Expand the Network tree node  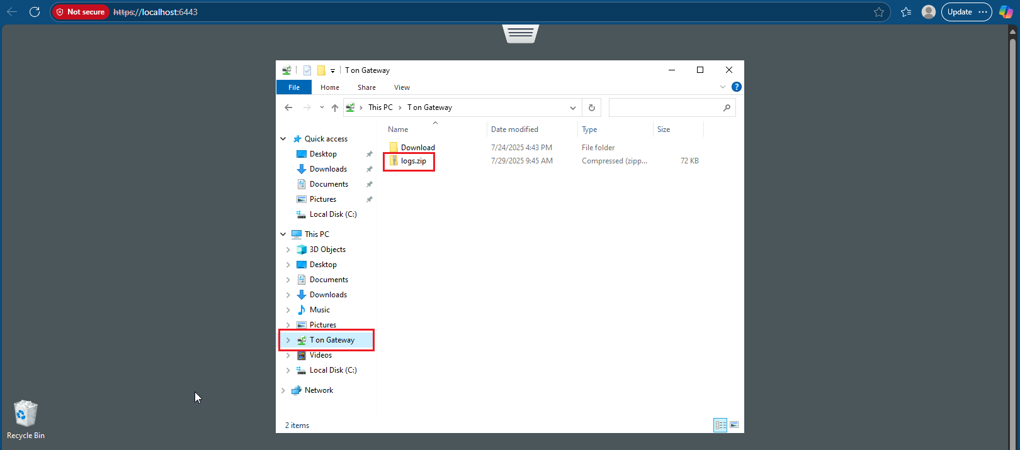[x=283, y=390]
